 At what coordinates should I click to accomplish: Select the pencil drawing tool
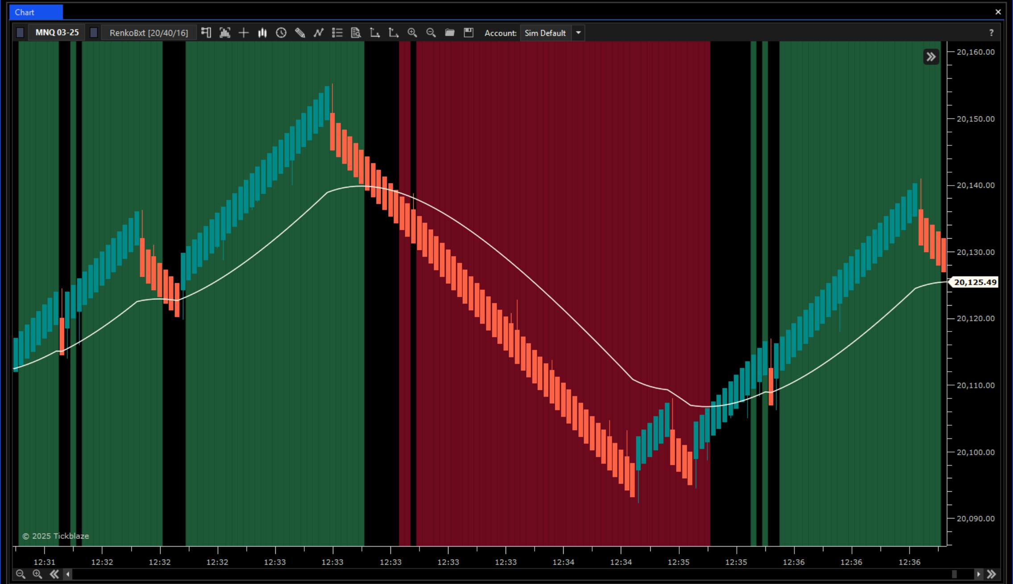300,33
